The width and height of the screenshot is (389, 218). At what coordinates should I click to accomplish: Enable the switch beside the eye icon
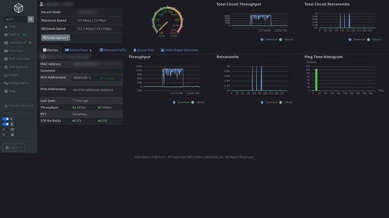[5, 129]
